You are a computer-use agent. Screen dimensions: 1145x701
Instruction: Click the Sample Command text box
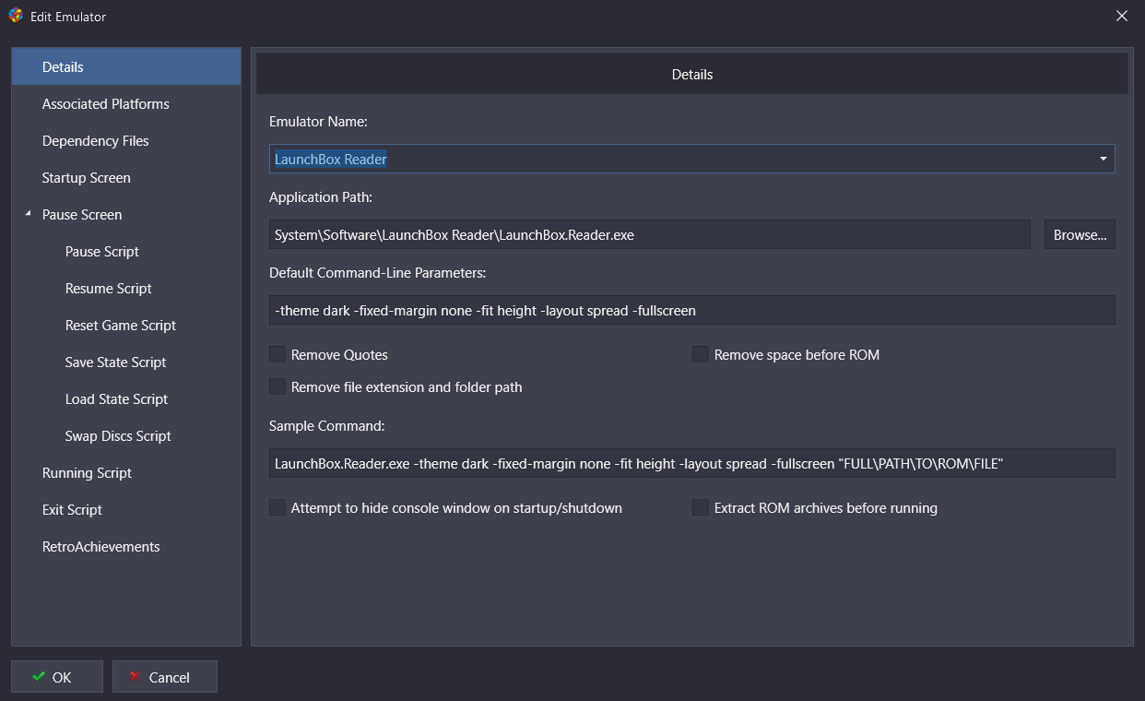(692, 463)
